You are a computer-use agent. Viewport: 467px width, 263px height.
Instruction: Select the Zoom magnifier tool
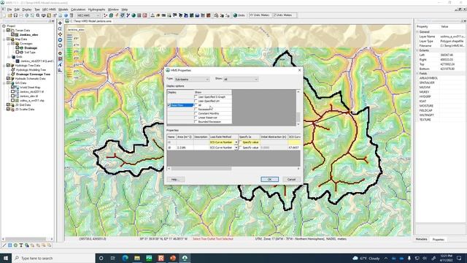click(60, 28)
